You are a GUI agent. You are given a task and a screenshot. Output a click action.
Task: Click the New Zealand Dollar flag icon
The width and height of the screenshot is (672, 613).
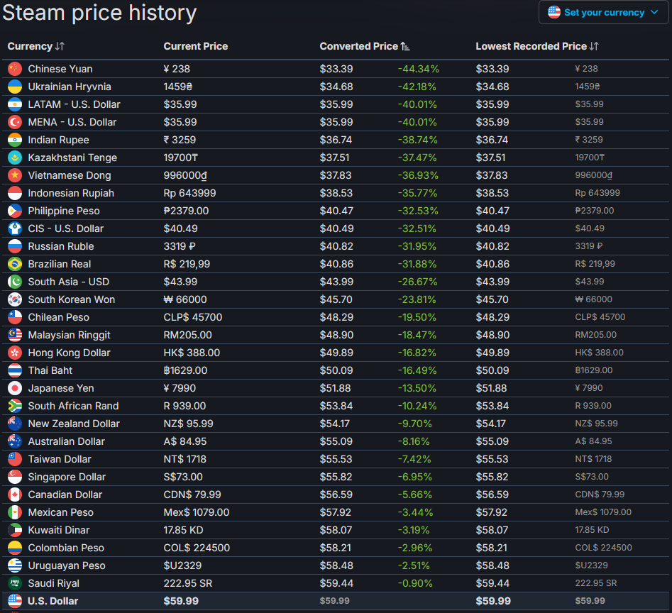15,424
